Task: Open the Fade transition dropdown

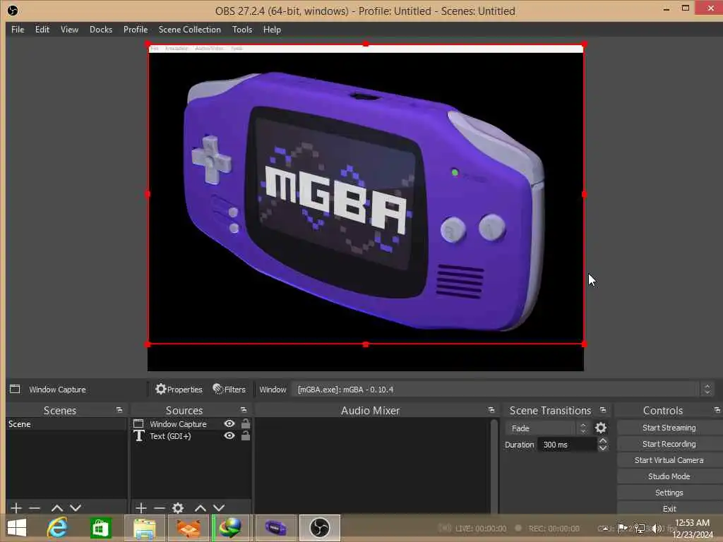Action: coord(547,428)
